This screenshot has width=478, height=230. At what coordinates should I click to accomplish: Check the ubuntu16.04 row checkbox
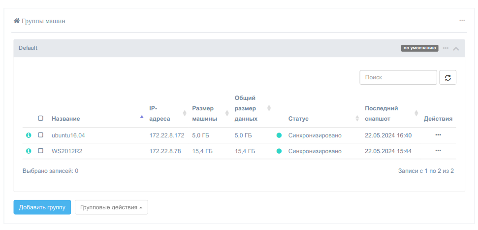tap(41, 135)
